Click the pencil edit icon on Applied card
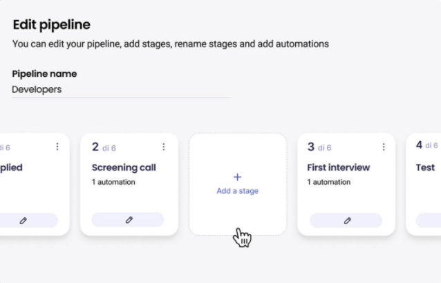 pos(24,220)
